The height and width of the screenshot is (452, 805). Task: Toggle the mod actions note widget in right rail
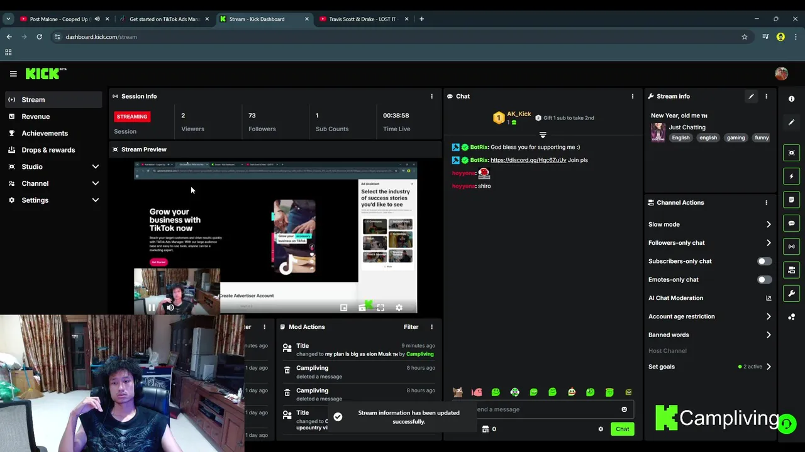click(791, 200)
